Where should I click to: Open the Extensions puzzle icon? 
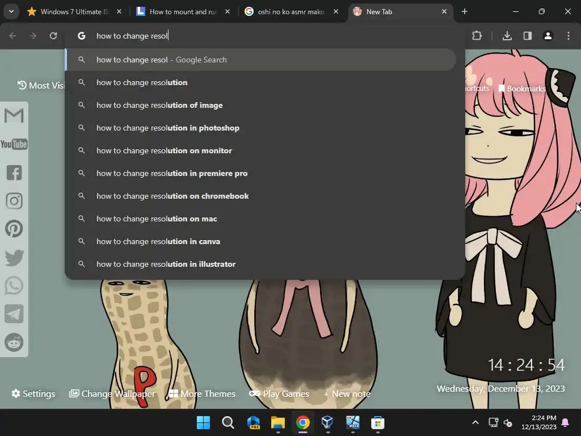pyautogui.click(x=477, y=36)
